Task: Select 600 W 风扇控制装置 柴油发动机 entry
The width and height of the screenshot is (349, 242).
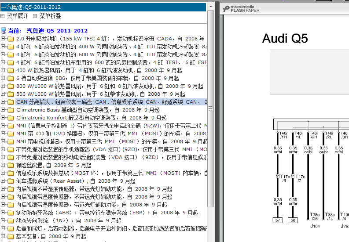Action: click(111, 54)
